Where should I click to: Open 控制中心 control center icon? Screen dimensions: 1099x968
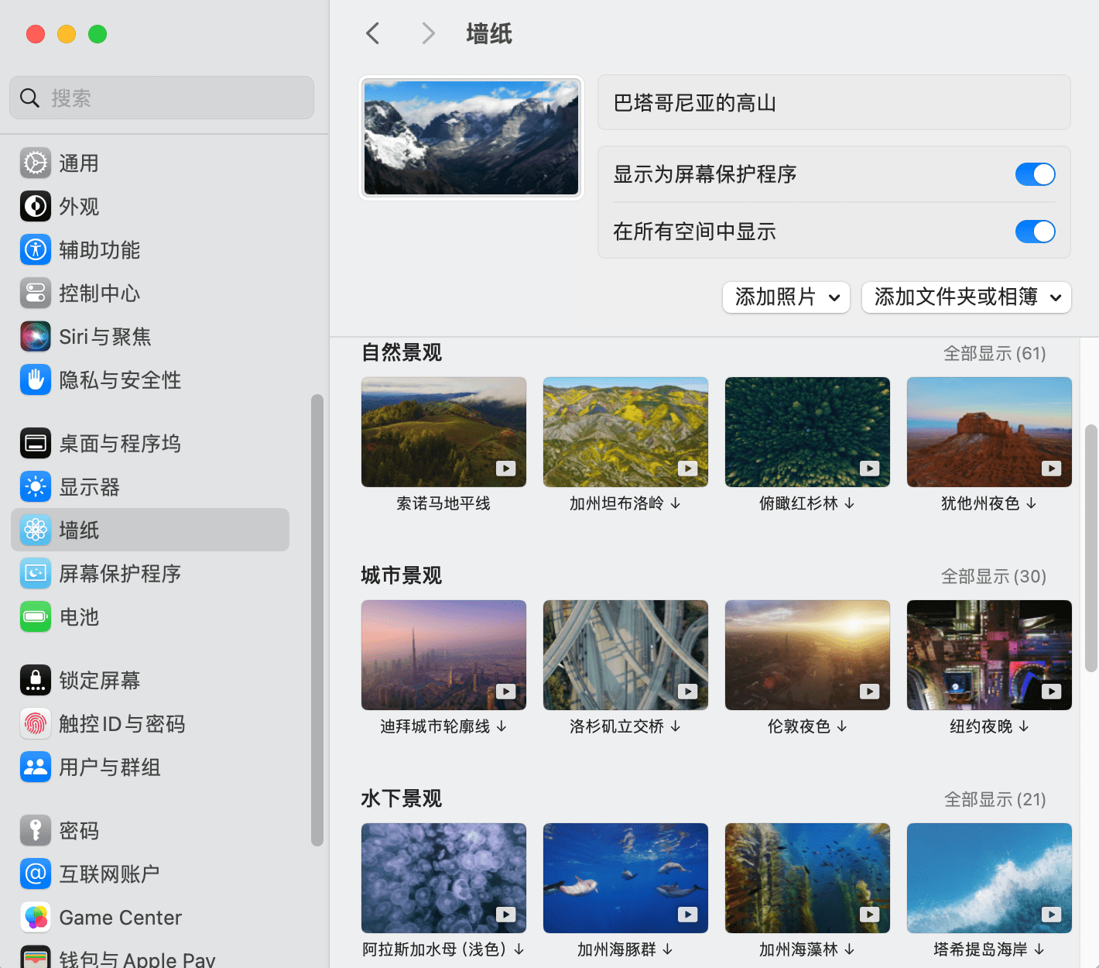(36, 293)
